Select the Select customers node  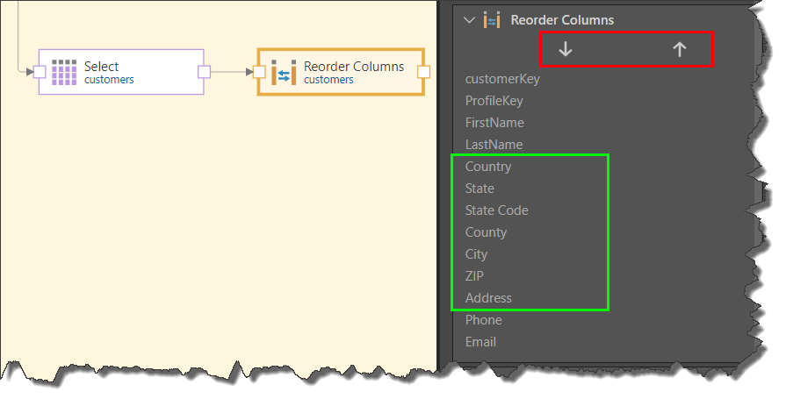click(121, 72)
